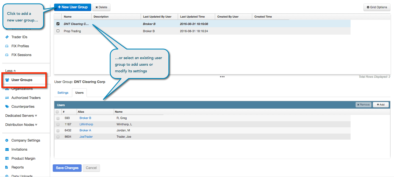The width and height of the screenshot is (394, 177).
Task: Click the FIX Profiles sidebar icon
Action: (x=7, y=46)
